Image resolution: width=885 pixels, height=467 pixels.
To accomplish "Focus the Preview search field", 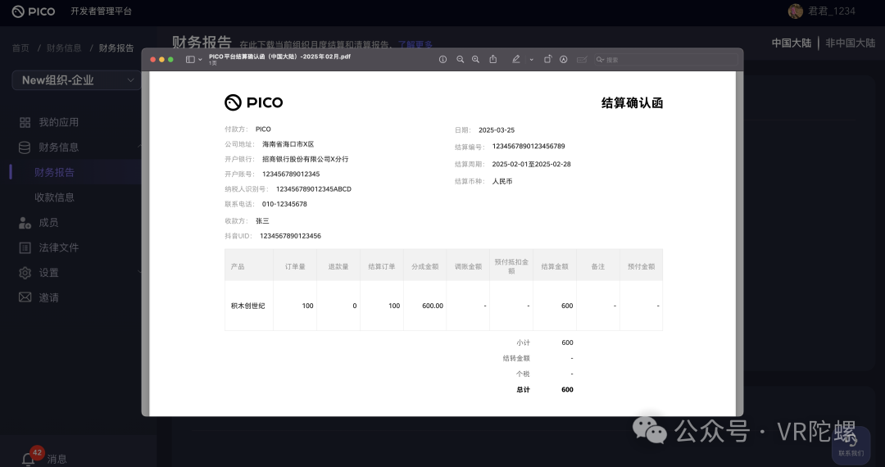I will coord(666,59).
